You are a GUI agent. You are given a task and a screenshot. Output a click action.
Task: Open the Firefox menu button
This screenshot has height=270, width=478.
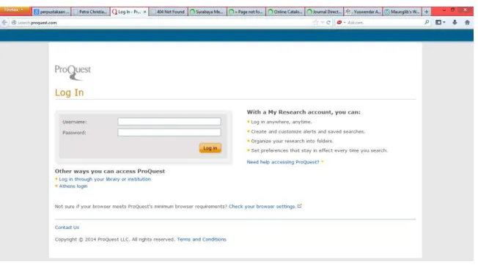(15, 10)
